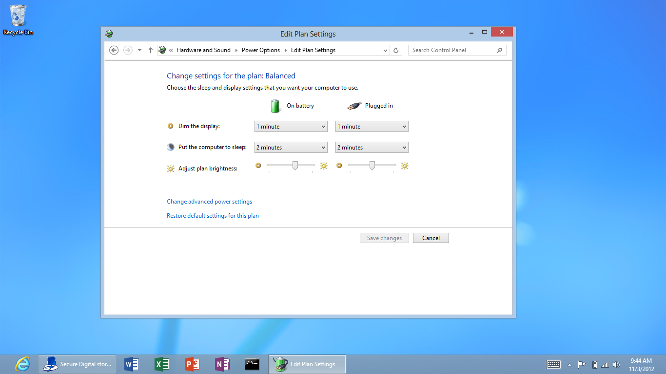The width and height of the screenshot is (666, 374).
Task: Open PowerPoint from the taskbar
Action: pyautogui.click(x=192, y=364)
